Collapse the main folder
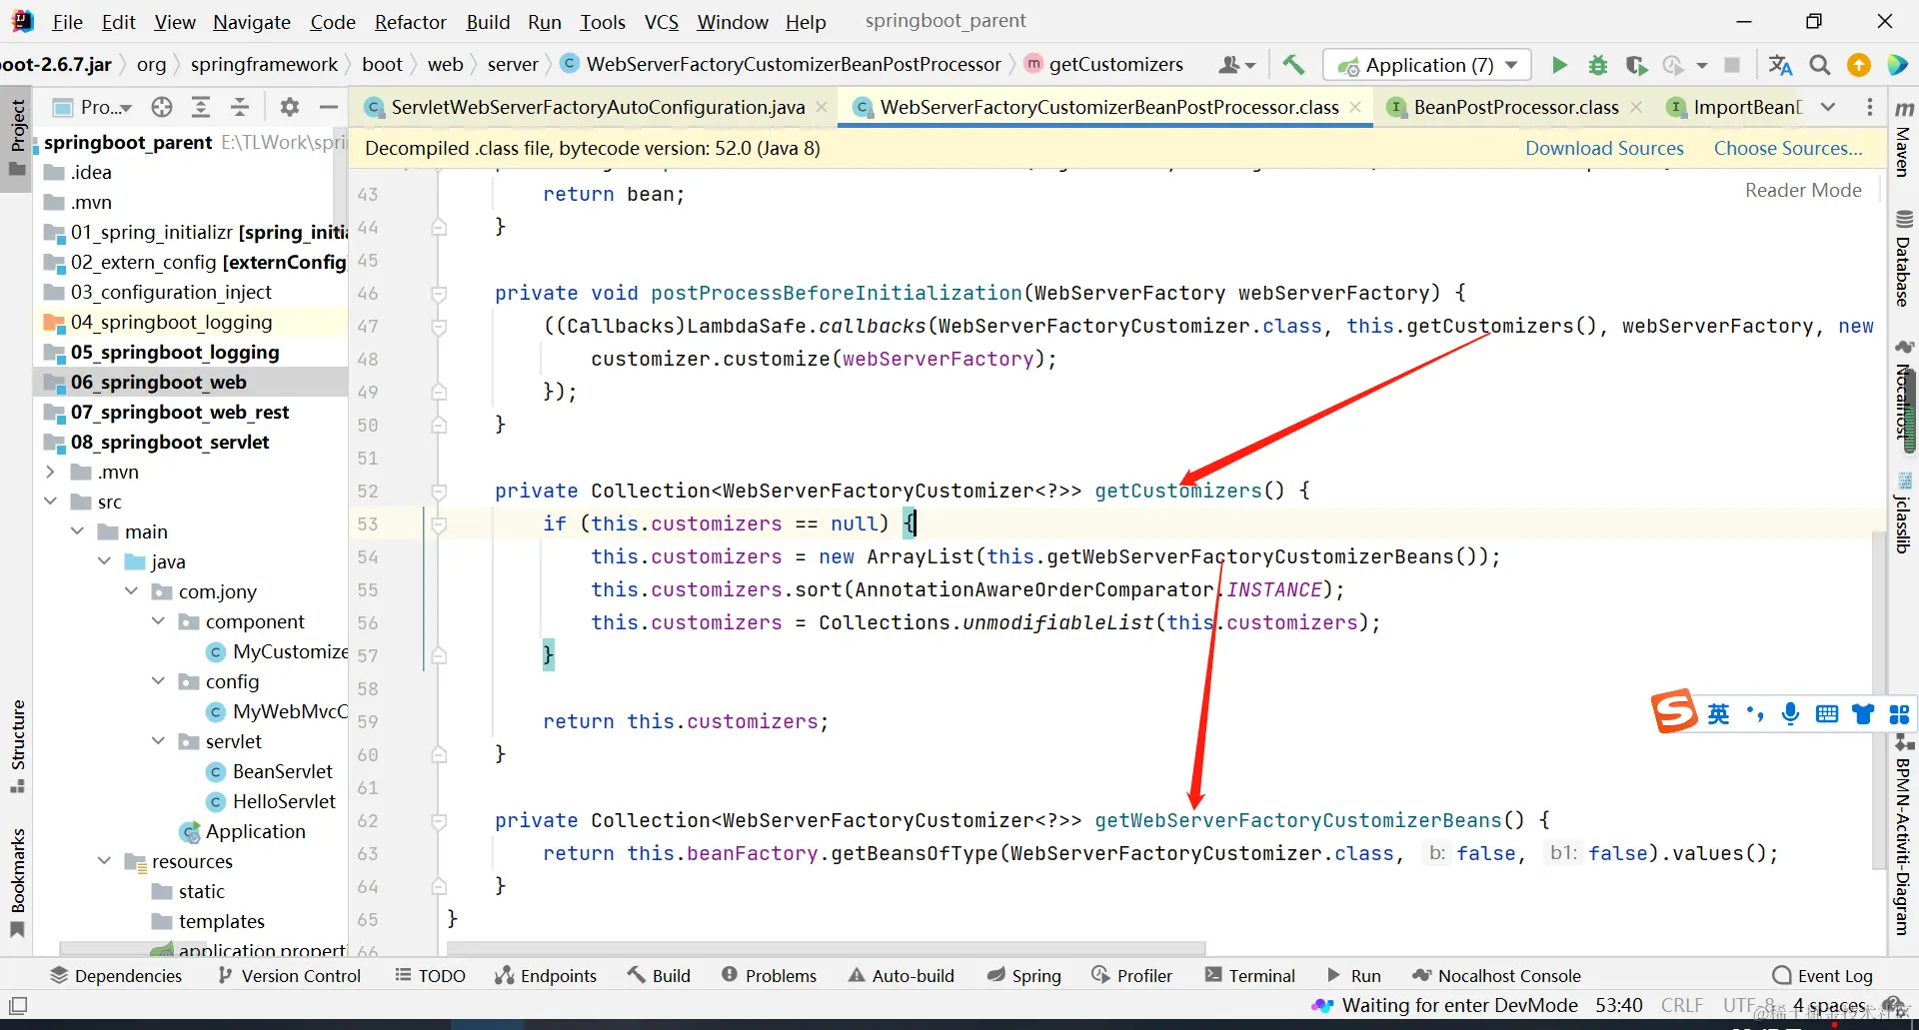This screenshot has width=1919, height=1030. pyautogui.click(x=78, y=531)
